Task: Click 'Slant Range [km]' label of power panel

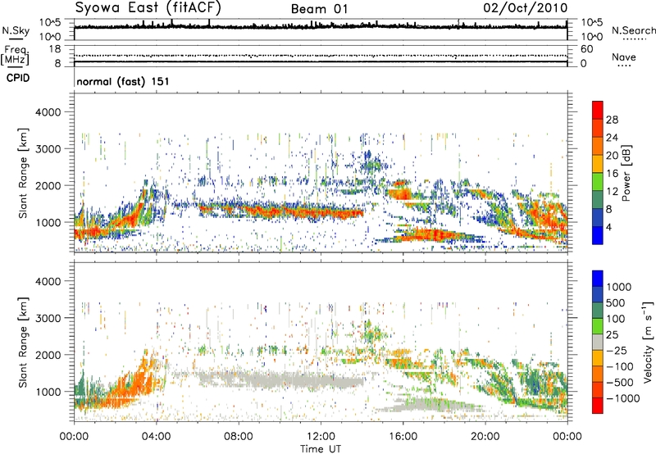Action: (23, 173)
